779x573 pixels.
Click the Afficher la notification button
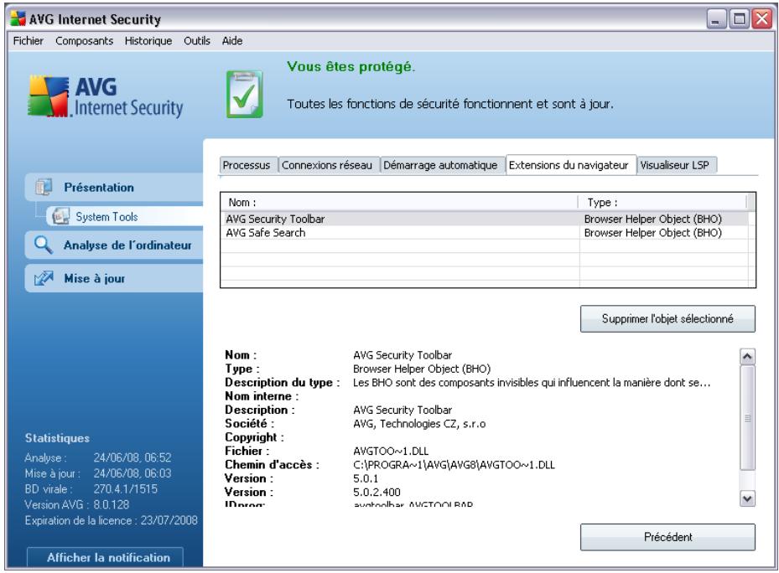pyautogui.click(x=106, y=557)
